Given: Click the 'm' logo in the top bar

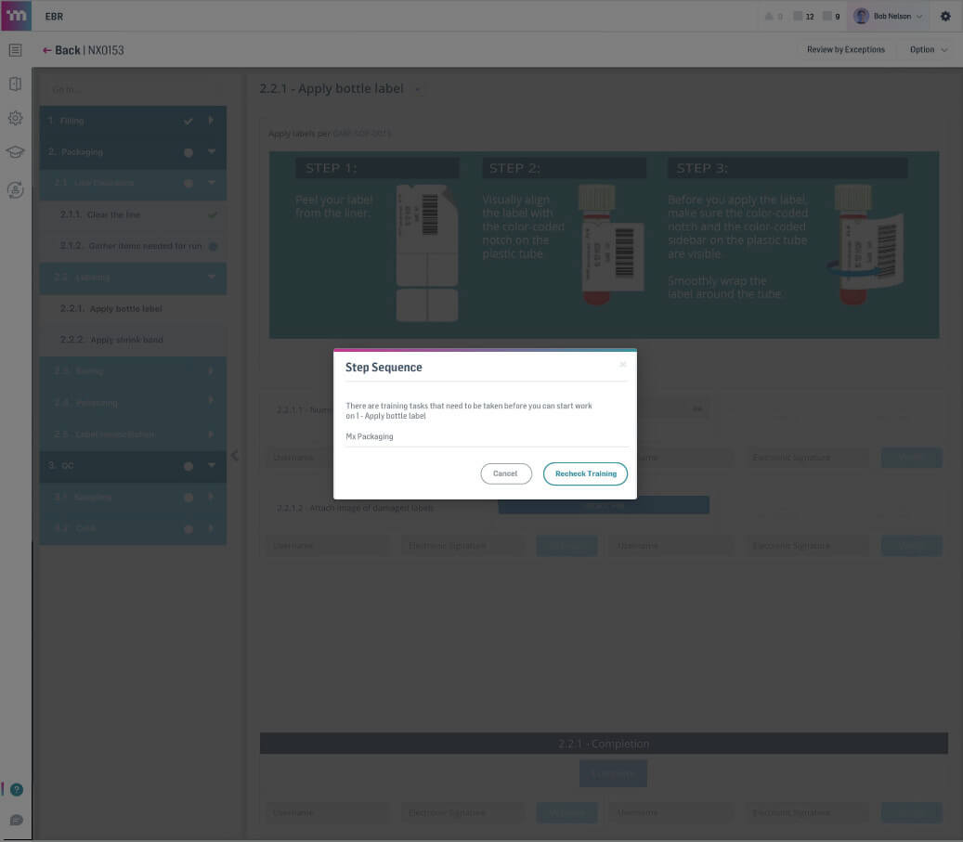Looking at the screenshot, I should point(15,16).
